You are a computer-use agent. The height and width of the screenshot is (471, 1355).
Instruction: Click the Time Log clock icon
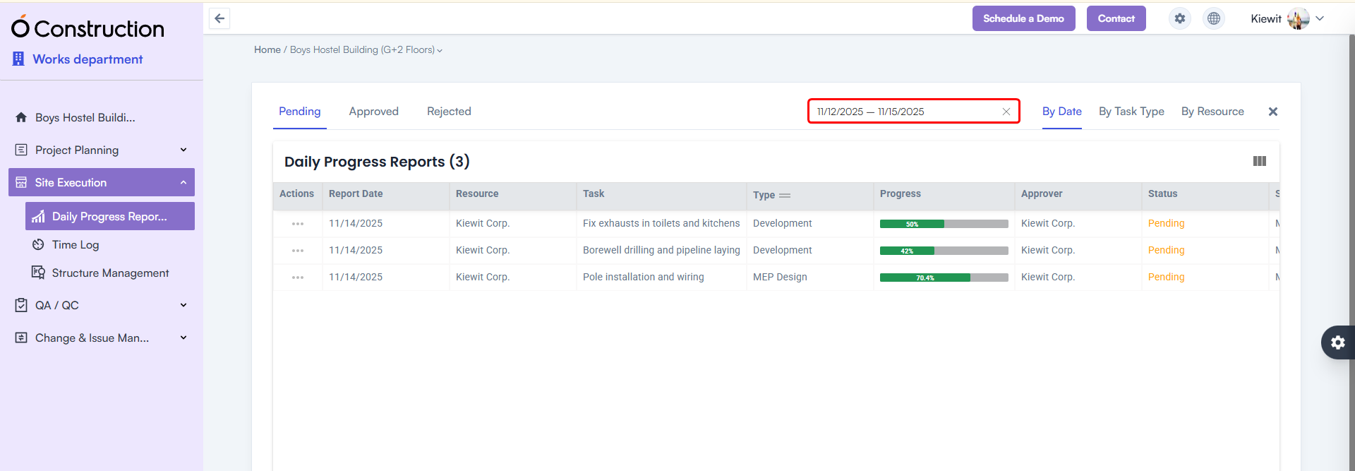point(38,244)
